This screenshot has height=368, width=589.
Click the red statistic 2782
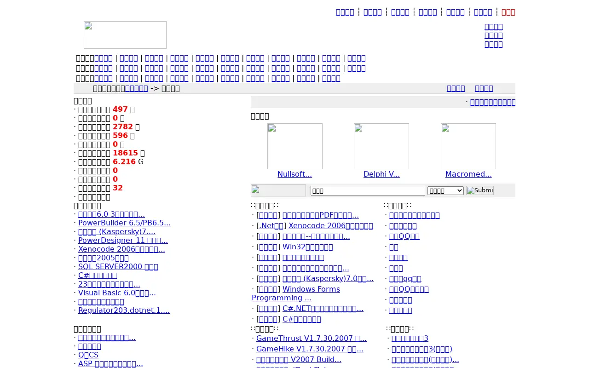(123, 126)
